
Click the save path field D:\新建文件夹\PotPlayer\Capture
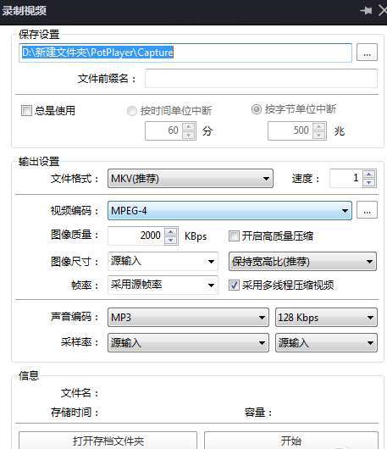pyautogui.click(x=185, y=53)
